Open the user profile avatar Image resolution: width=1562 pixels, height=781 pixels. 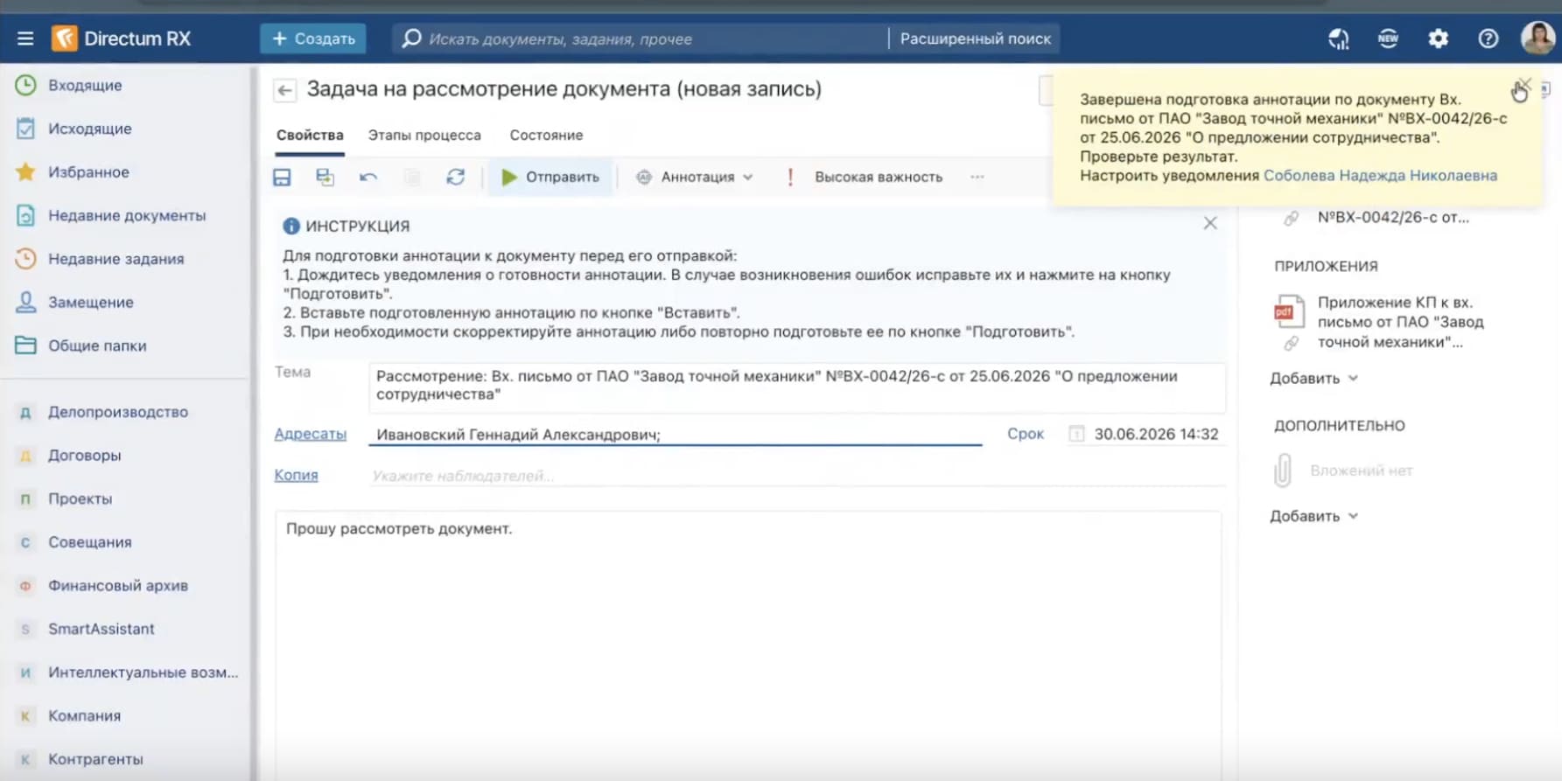pos(1537,38)
